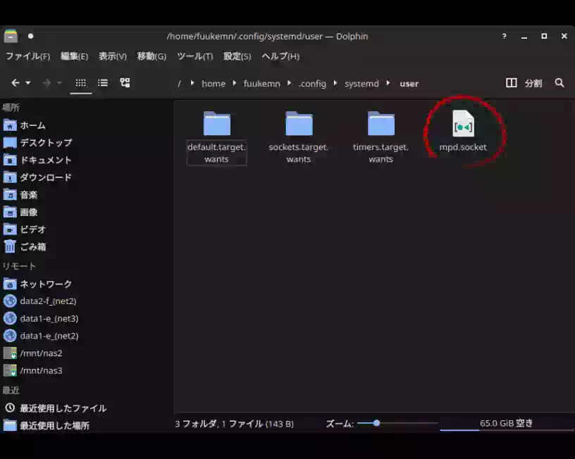Screen dimensions: 575x459
Task: Expand breadcrumb arrow after .config
Action: [x=335, y=84]
